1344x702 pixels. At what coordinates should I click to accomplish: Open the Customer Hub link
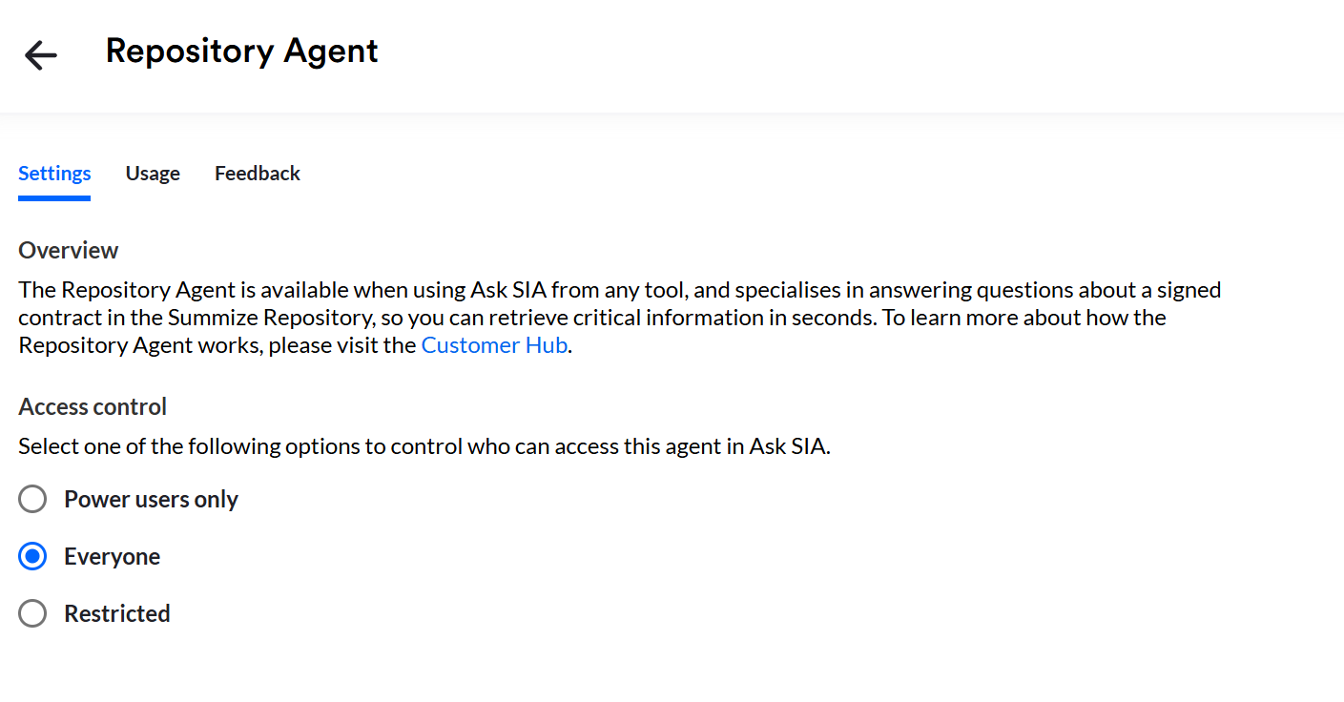494,345
